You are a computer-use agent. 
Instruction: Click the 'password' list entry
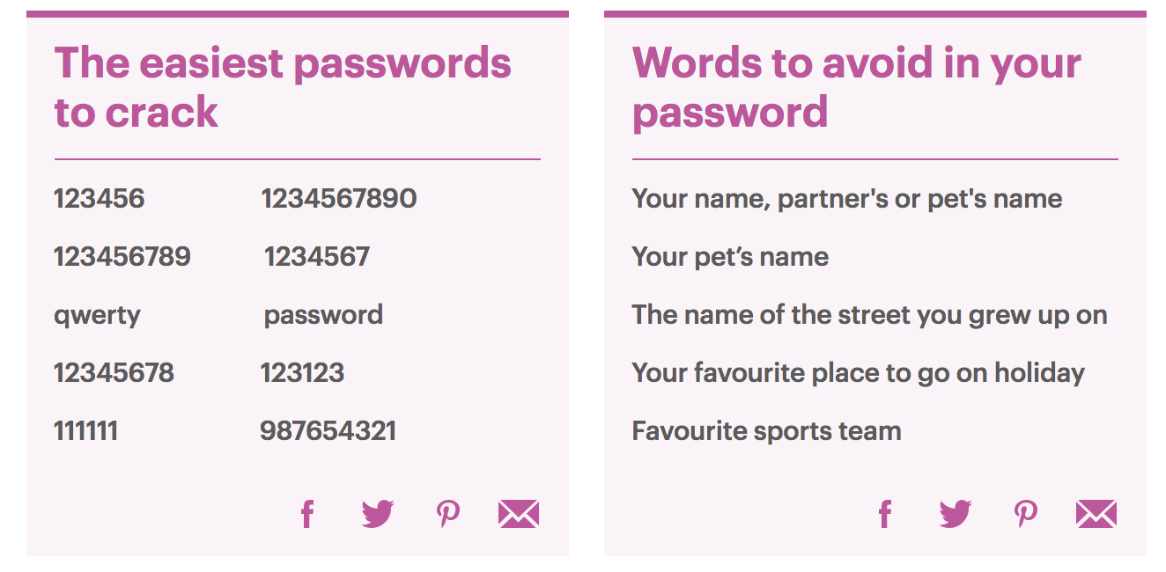[323, 315]
